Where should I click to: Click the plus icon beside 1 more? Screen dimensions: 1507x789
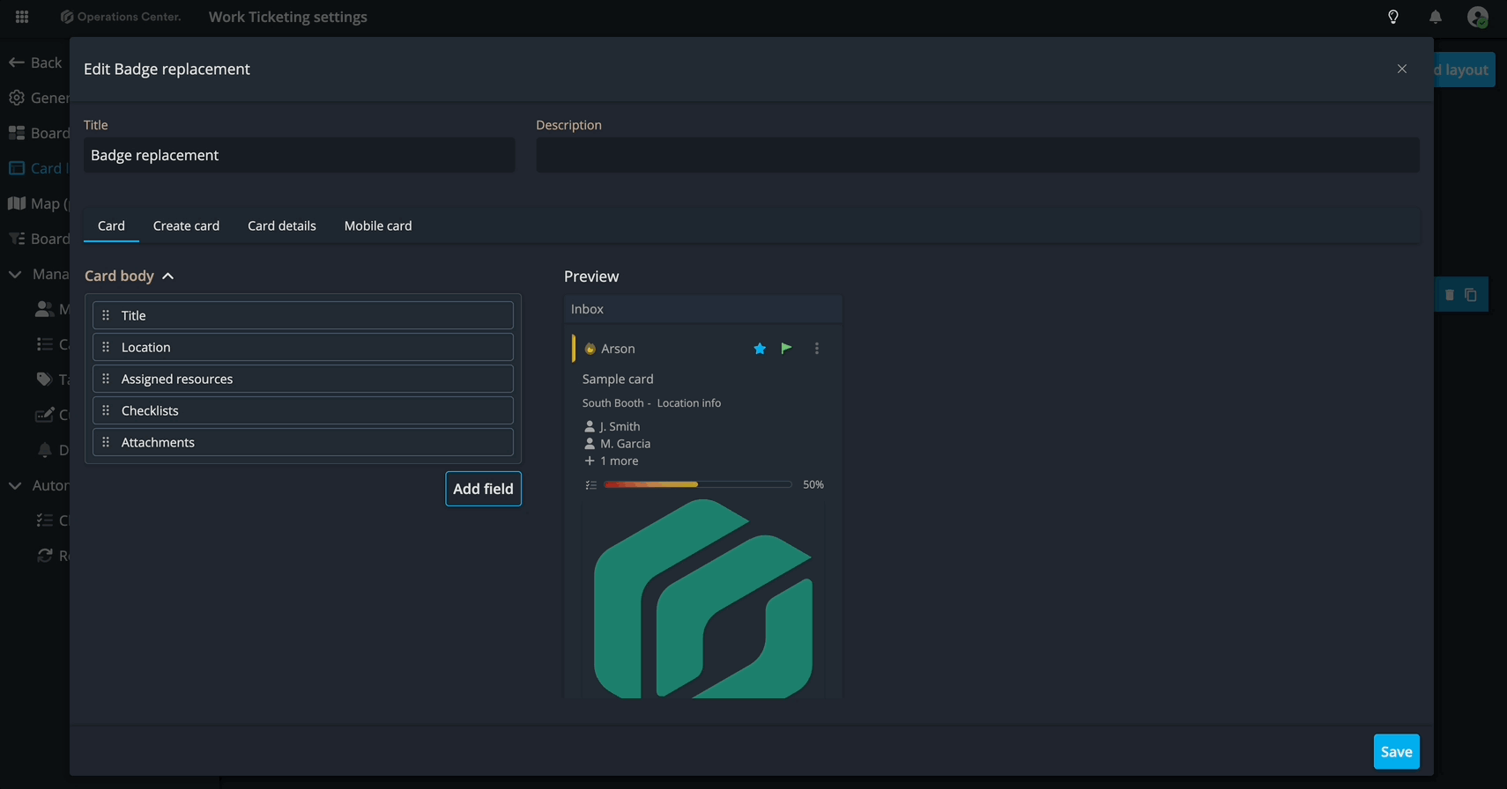pos(590,461)
